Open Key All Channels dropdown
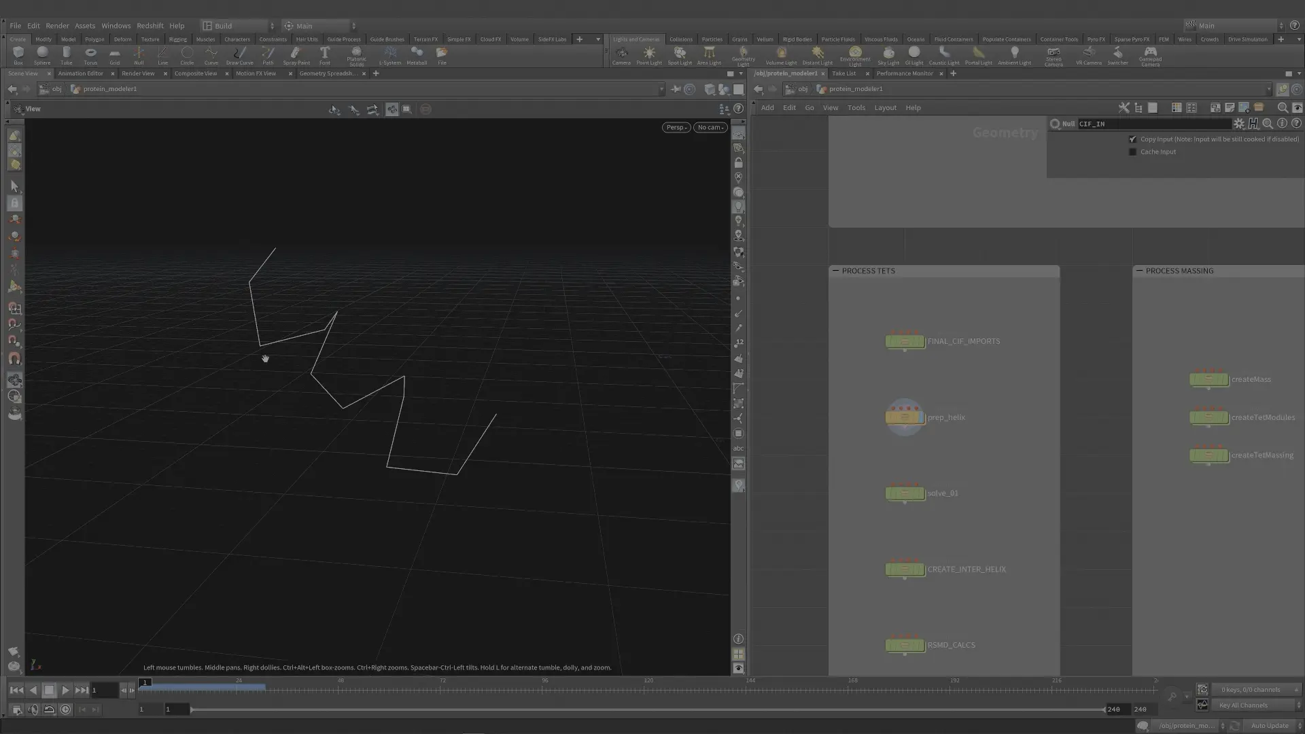Viewport: 1305px width, 734px height. pos(1256,705)
